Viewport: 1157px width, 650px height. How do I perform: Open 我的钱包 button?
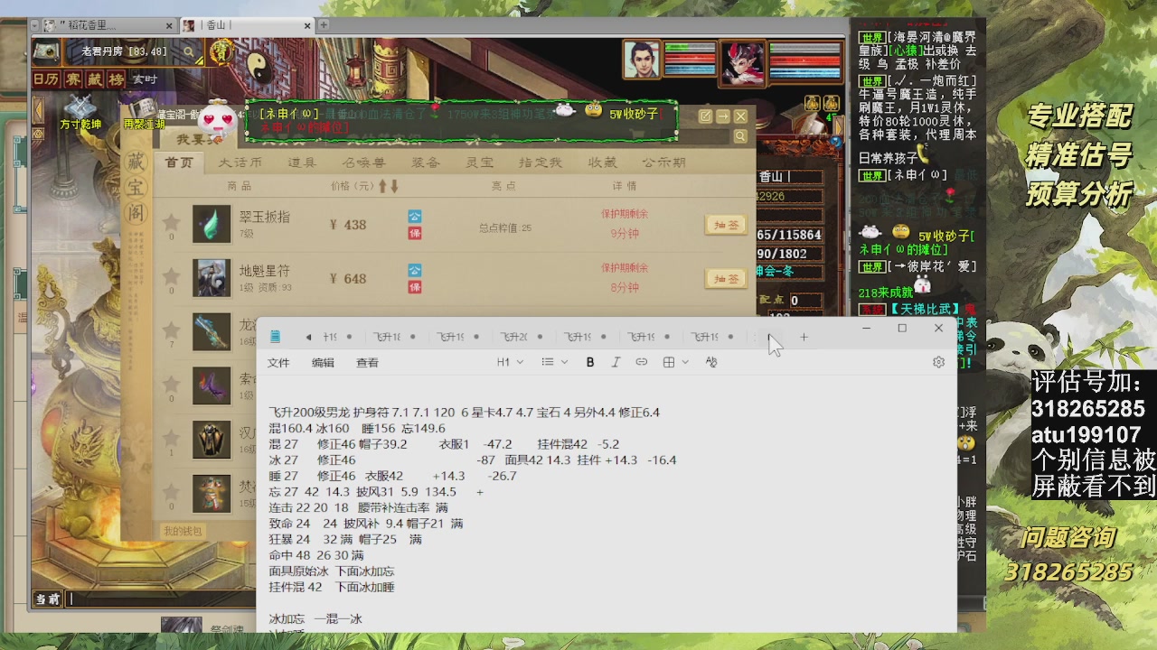pyautogui.click(x=183, y=531)
